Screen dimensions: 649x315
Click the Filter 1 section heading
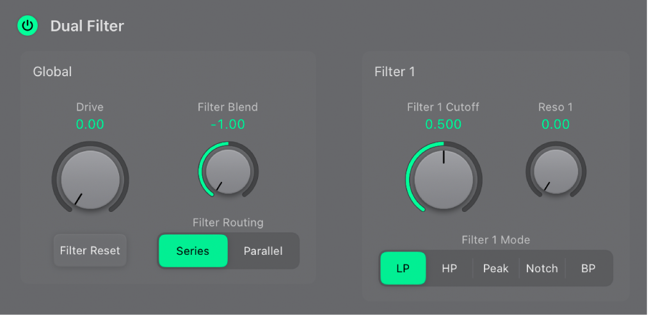point(395,72)
